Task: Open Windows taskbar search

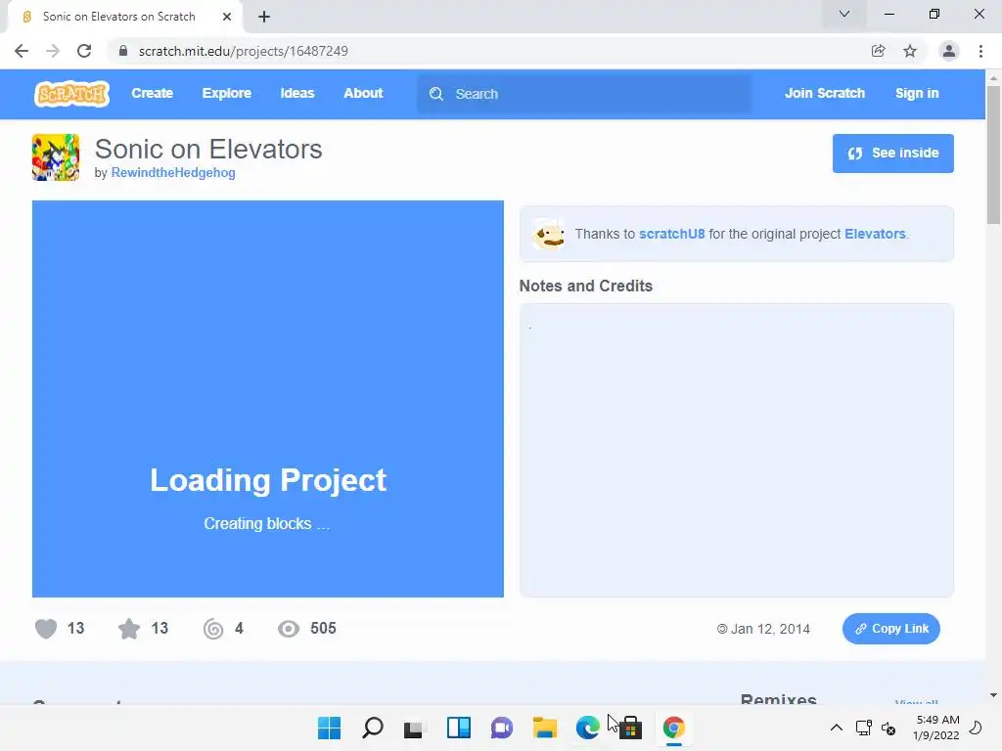Action: 373,728
